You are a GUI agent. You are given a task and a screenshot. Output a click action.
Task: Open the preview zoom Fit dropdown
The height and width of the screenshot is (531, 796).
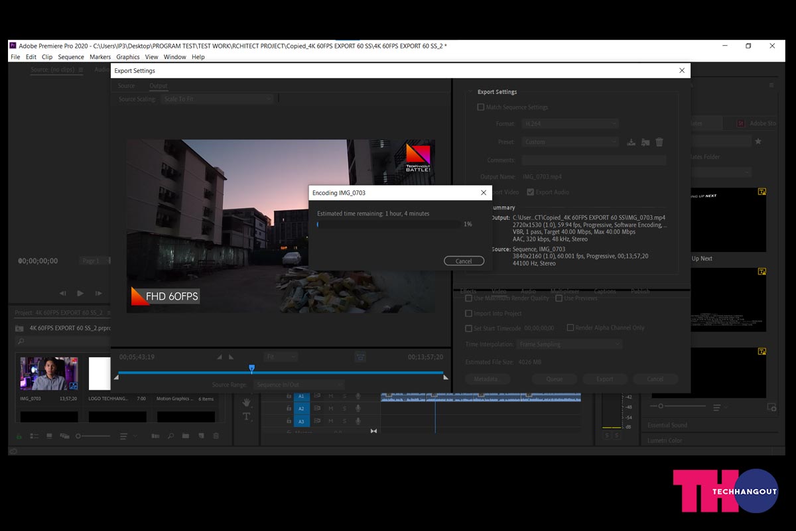point(281,357)
